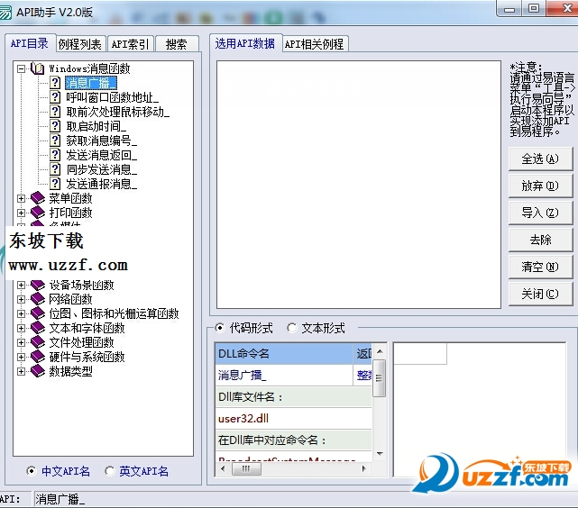The width and height of the screenshot is (578, 508).
Task: Switch to the 例程列表 tab
Action: click(x=80, y=44)
